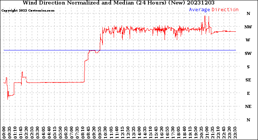This screenshot has height=140, width=258.
Task: Click the '03:30' time axis label
Action: [38, 133]
